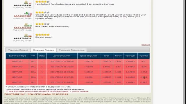Click points value -147.8
The height and width of the screenshot is (104, 186).
pyautogui.click(x=144, y=72)
